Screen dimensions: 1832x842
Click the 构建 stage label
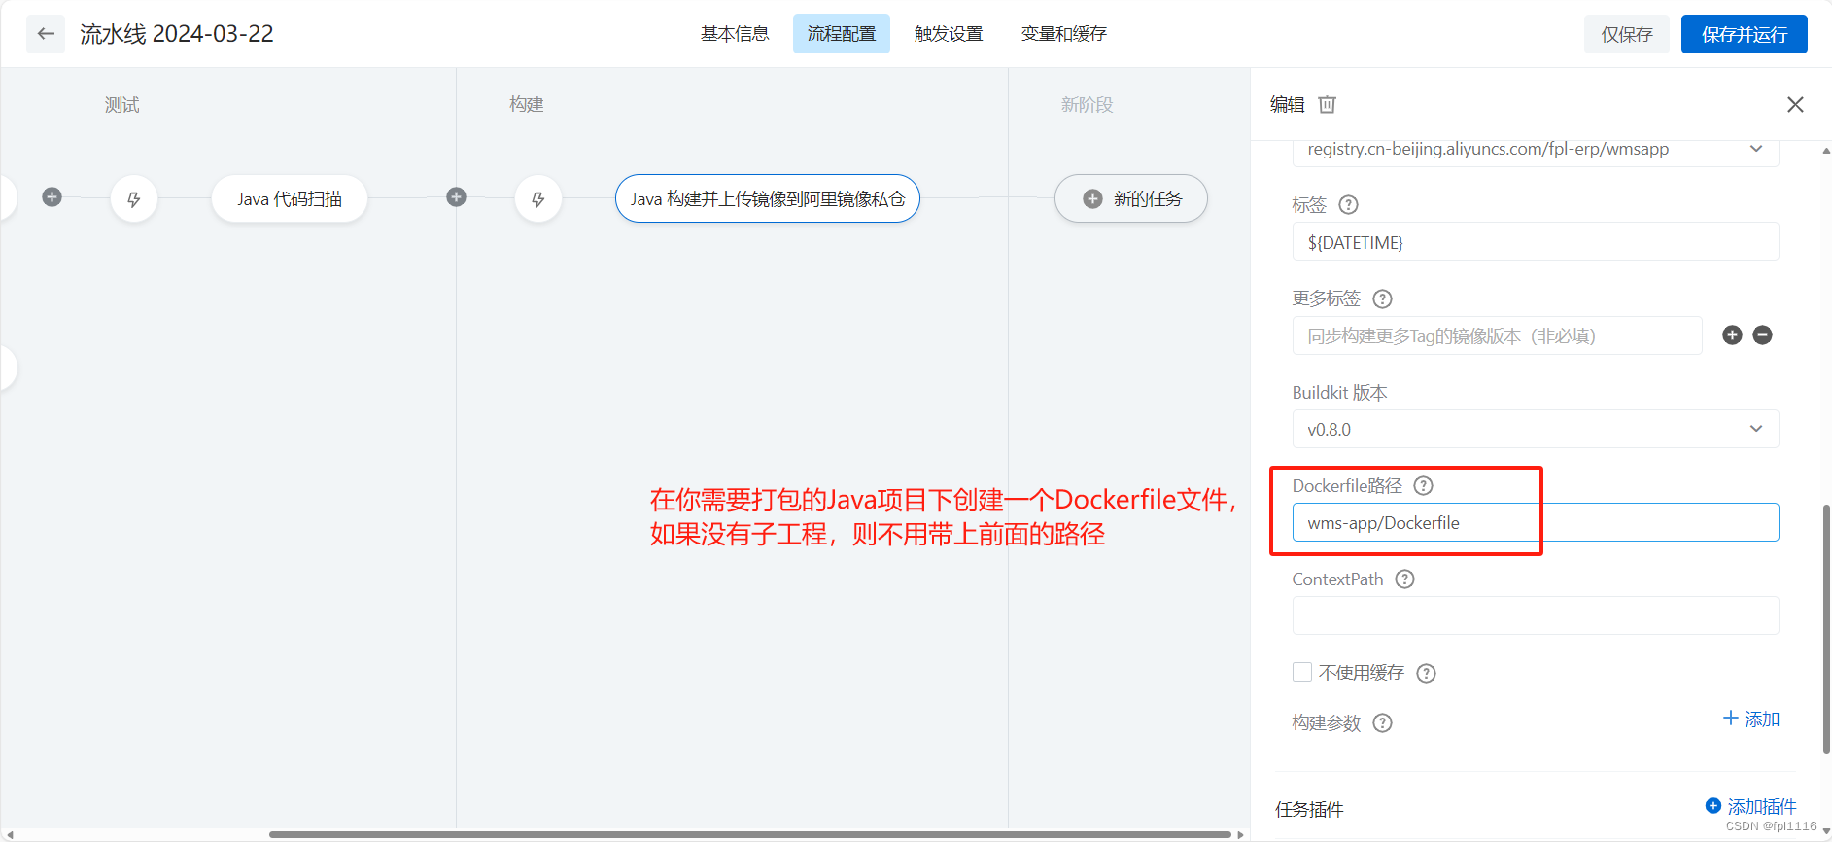[527, 105]
